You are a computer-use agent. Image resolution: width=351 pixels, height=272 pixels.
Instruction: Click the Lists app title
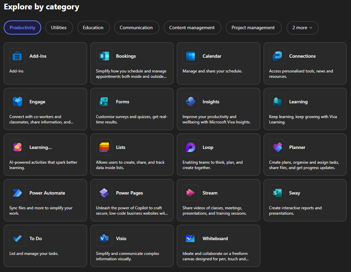coord(121,147)
